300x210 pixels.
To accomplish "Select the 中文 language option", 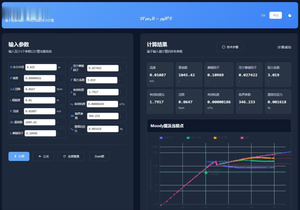I will click(x=275, y=15).
